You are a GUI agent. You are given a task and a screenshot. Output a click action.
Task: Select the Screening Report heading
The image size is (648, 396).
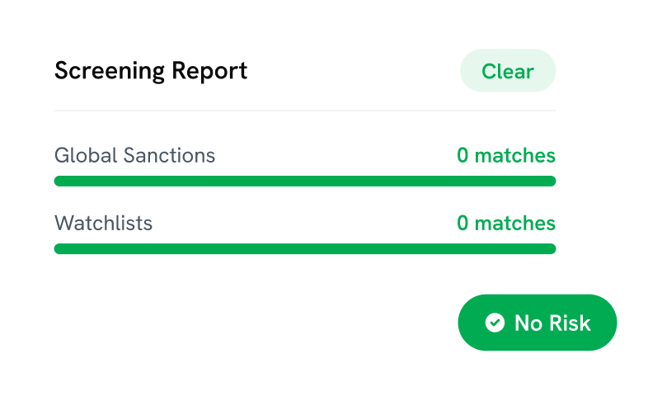(151, 71)
